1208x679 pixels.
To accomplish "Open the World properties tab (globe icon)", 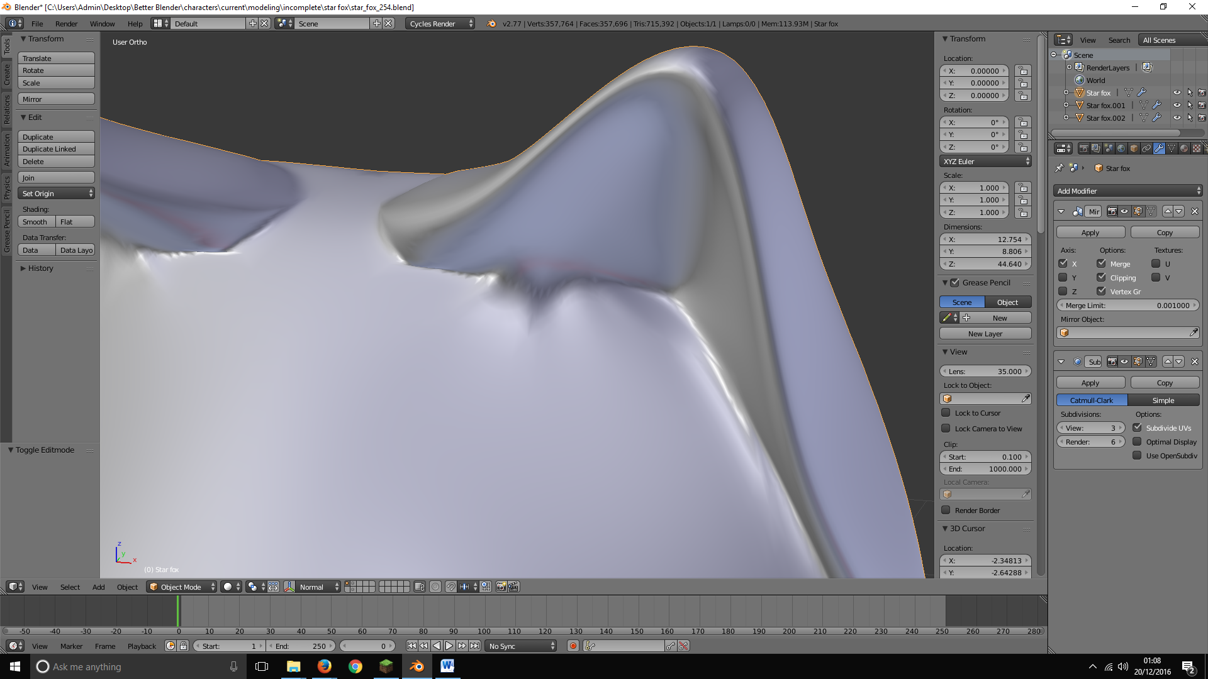I will (x=1121, y=148).
